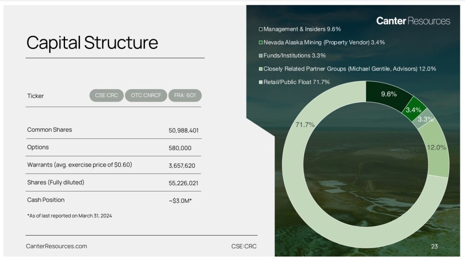The width and height of the screenshot is (465, 262).
Task: Click the CanterResources.com footer link
Action: (x=56, y=246)
